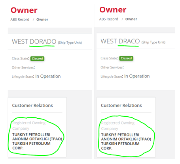Screen dimensions: 180x164
Task: Click TURKIYE PETROLLERI company name in right card
Action: tap(126, 142)
